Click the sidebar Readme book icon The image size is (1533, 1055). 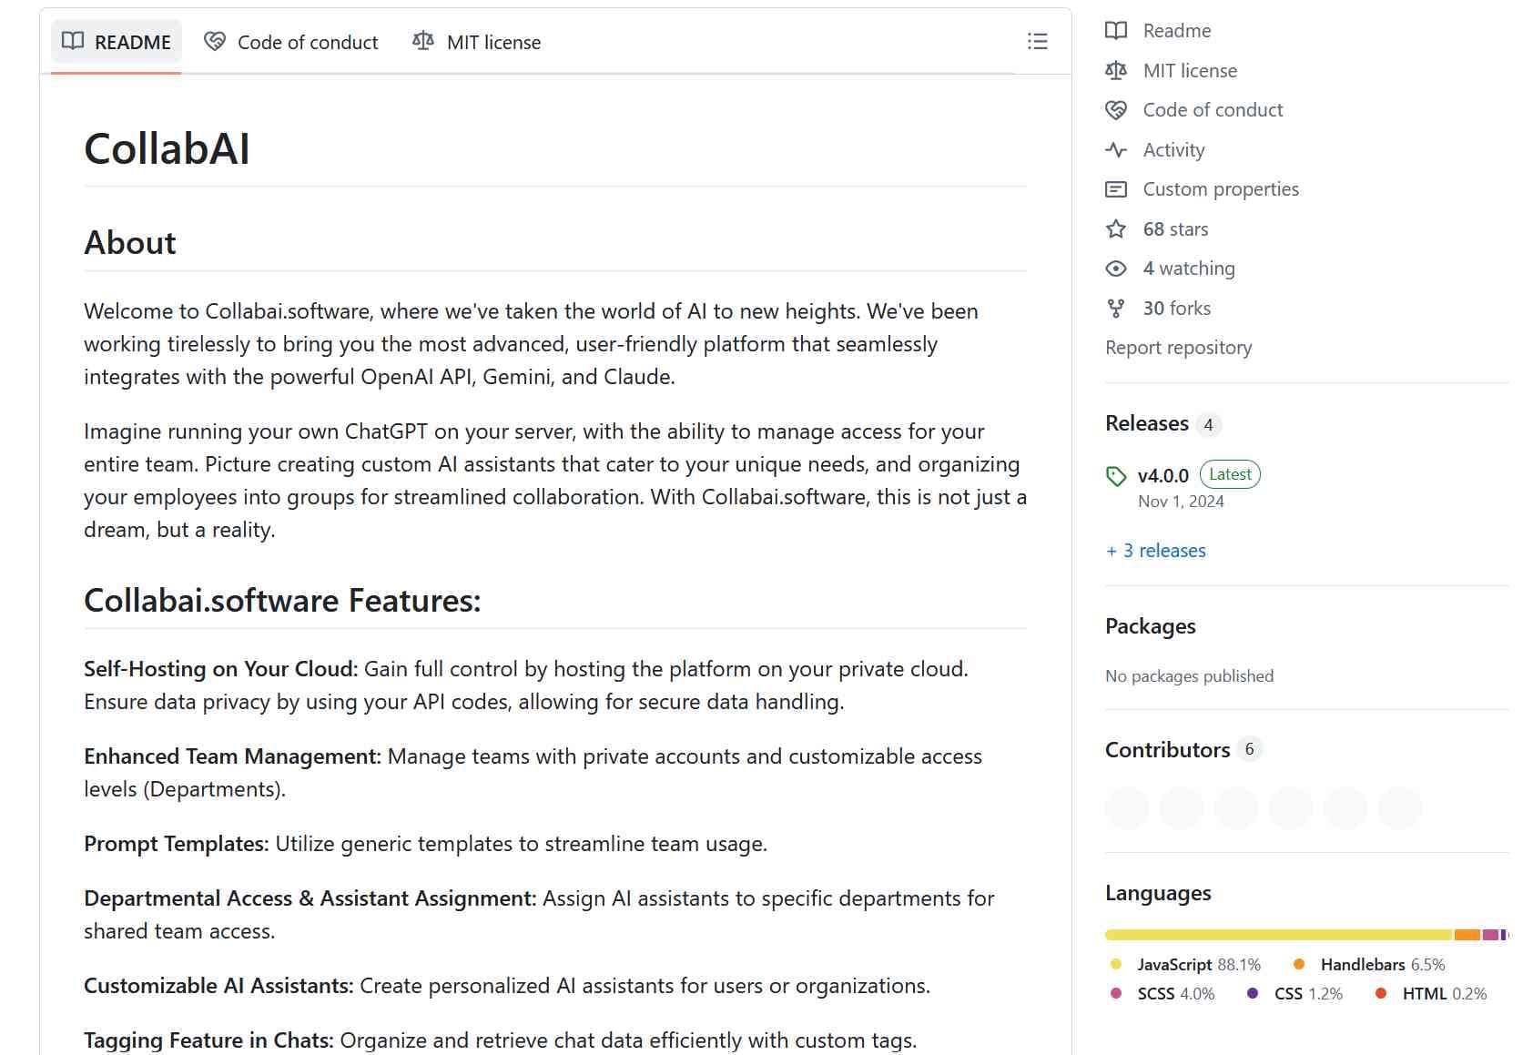(1116, 31)
